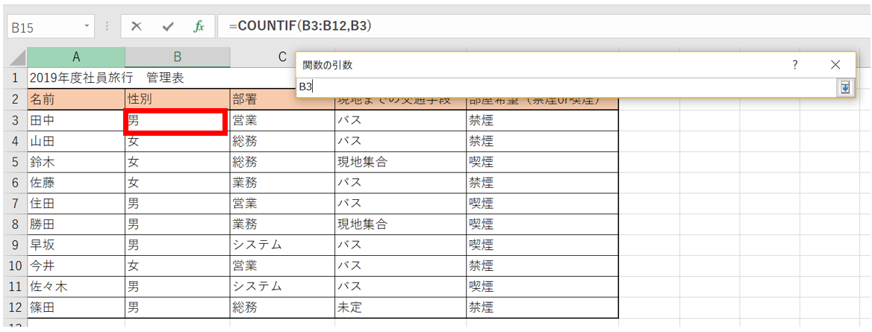The image size is (872, 332).
Task: Select the cell containing 住田
Action: point(76,204)
